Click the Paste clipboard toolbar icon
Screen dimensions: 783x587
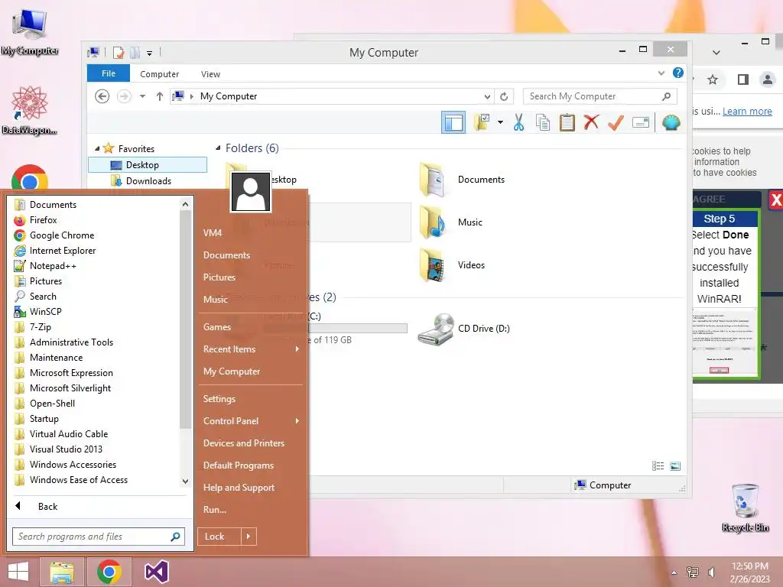pyautogui.click(x=567, y=122)
